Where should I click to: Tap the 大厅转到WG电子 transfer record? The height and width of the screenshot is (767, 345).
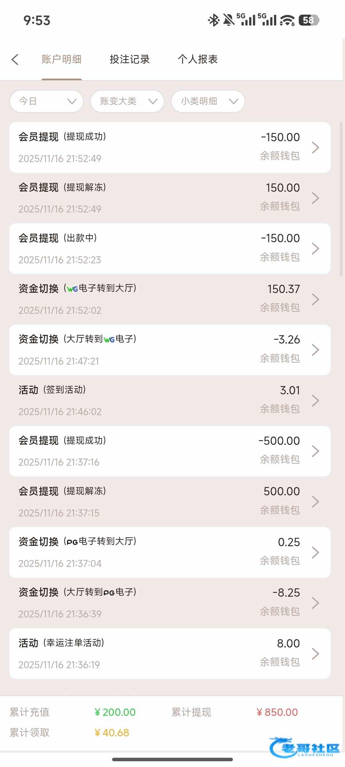(160, 350)
